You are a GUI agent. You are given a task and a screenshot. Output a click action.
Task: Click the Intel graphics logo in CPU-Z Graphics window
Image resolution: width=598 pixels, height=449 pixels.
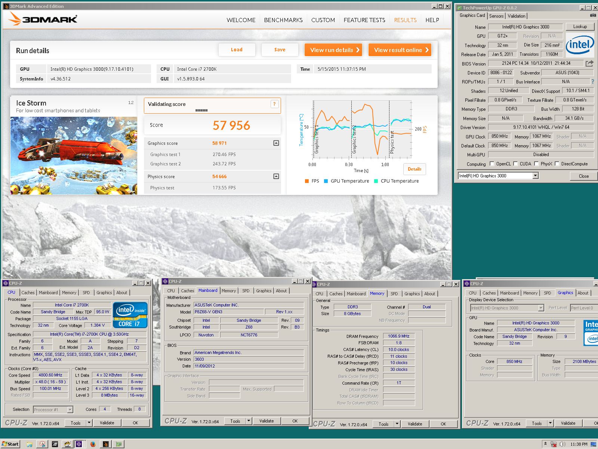(x=591, y=333)
